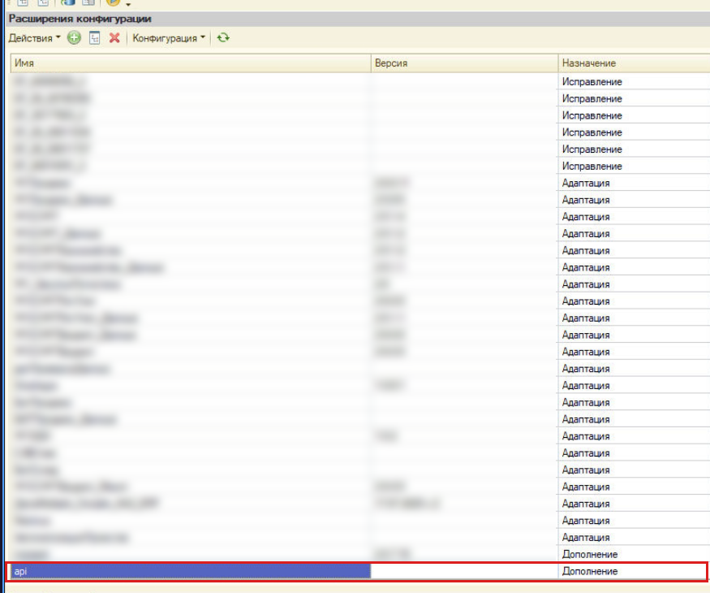This screenshot has height=593, width=710.
Task: Select the api extension name cell
Action: [191, 571]
